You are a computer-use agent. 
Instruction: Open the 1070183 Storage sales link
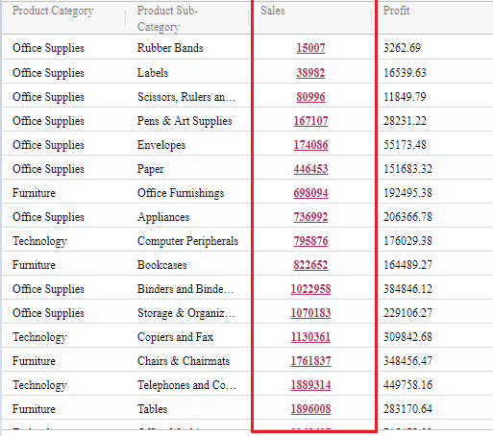(310, 313)
